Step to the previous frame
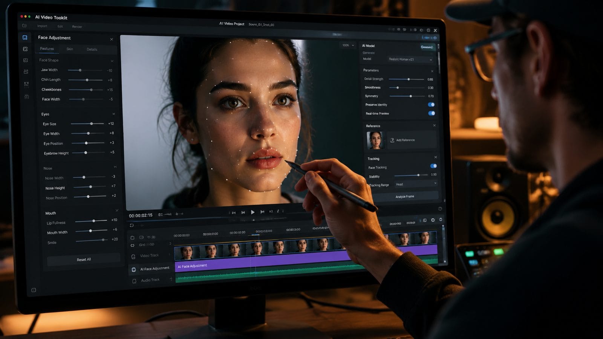 [x=243, y=212]
